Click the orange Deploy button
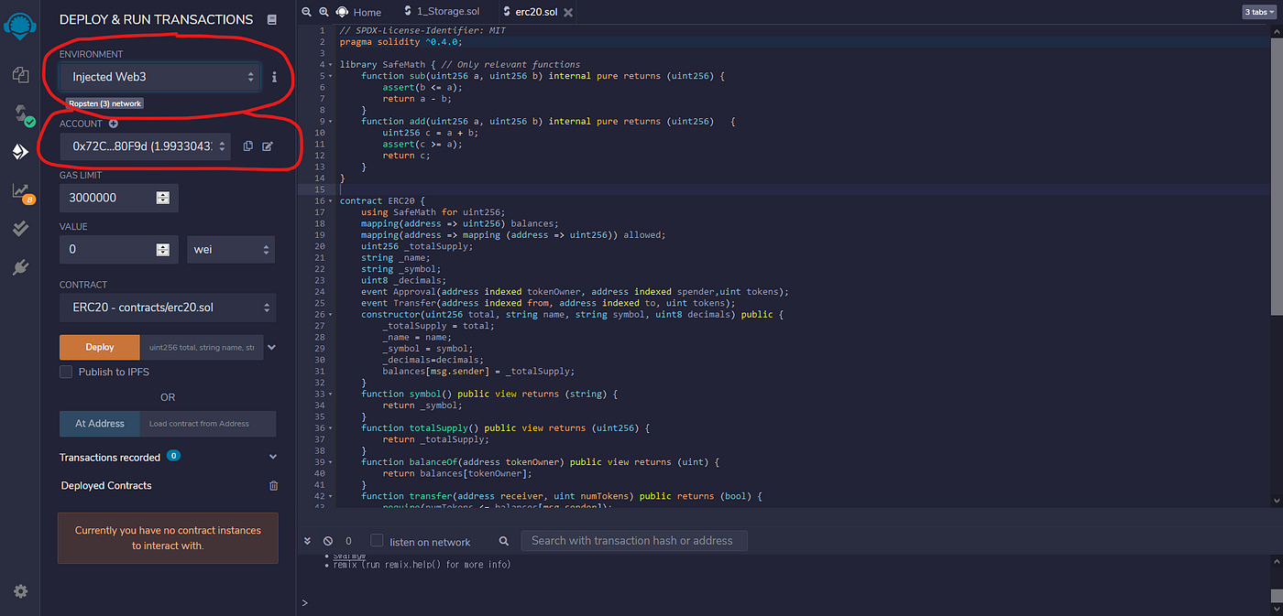The width and height of the screenshot is (1283, 616). tap(100, 347)
